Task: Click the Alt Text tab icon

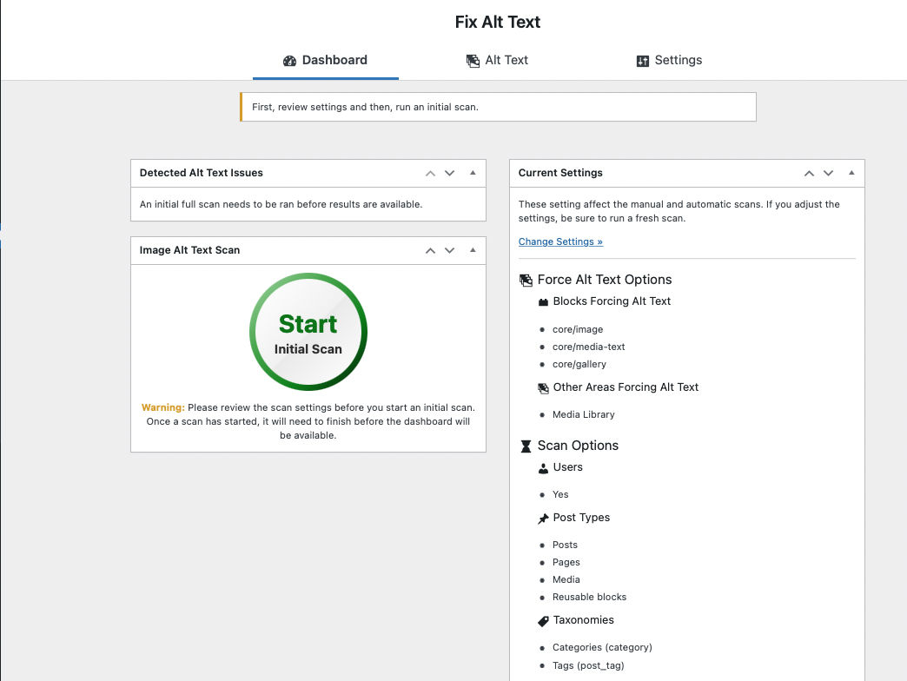Action: tap(473, 61)
